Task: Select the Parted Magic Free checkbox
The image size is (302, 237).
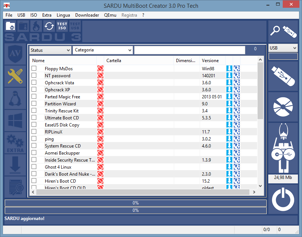Action: (x=34, y=96)
